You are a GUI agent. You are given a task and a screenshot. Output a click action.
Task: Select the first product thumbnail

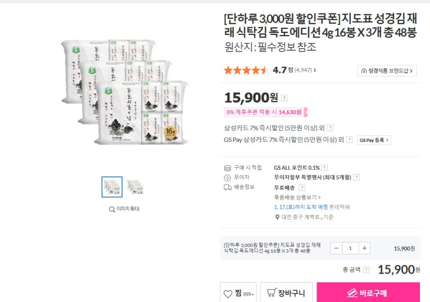[112, 187]
